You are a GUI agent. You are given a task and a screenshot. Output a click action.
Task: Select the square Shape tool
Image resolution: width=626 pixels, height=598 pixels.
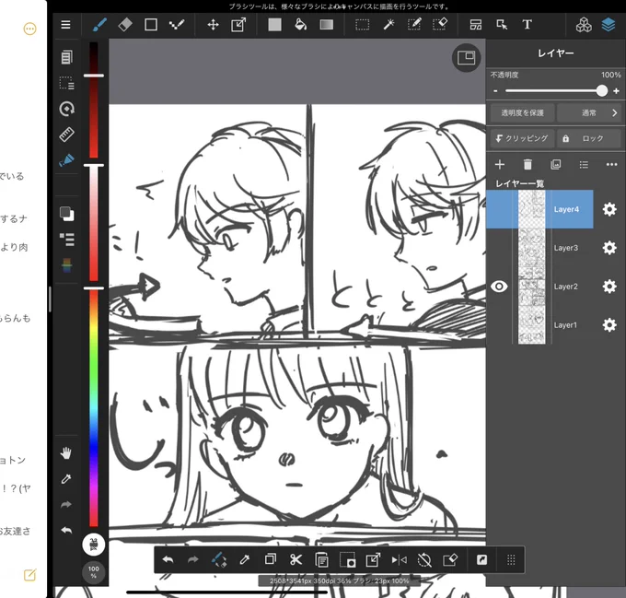tap(150, 25)
